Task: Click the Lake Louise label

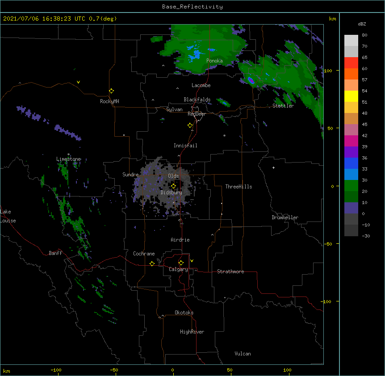Action: (x=8, y=216)
